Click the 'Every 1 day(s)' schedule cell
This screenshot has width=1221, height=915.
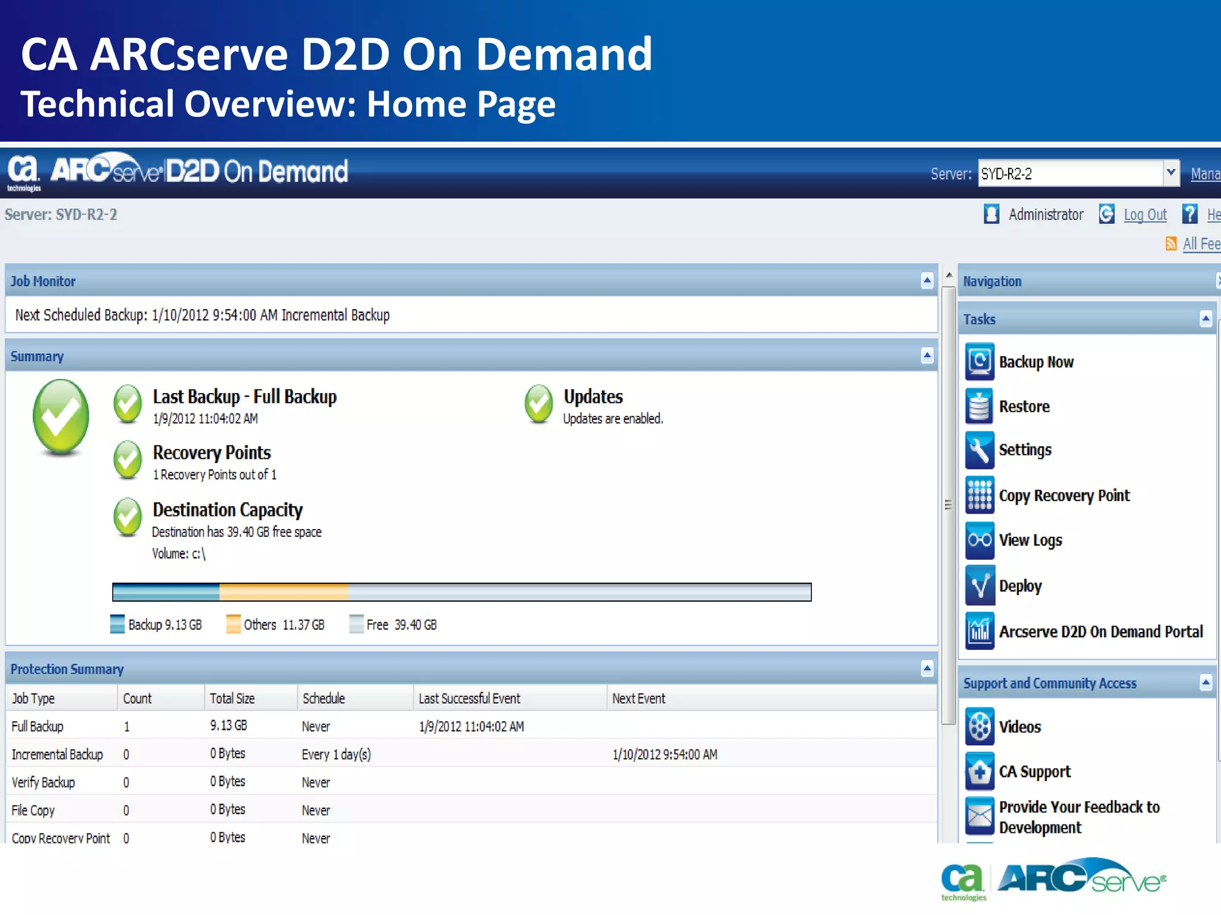(336, 754)
